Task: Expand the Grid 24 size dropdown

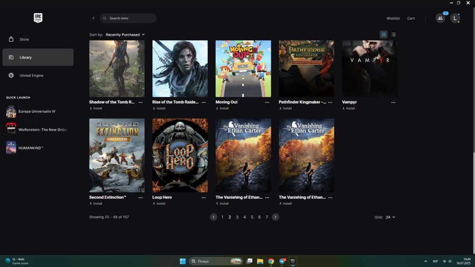Action: click(x=390, y=217)
